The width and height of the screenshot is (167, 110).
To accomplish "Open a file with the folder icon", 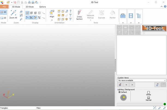I will click(x=8, y=2).
